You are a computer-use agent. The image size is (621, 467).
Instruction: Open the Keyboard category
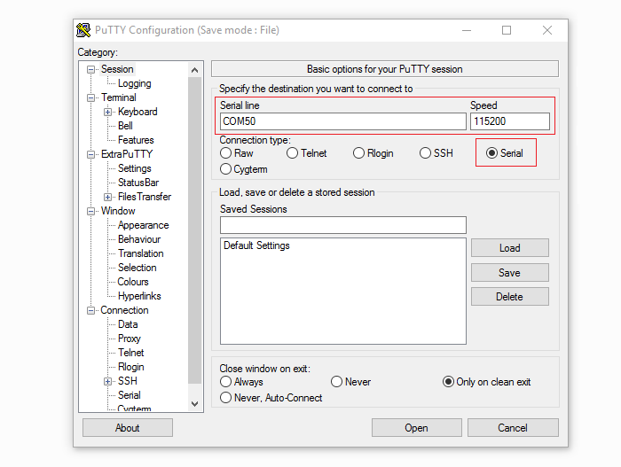click(138, 112)
